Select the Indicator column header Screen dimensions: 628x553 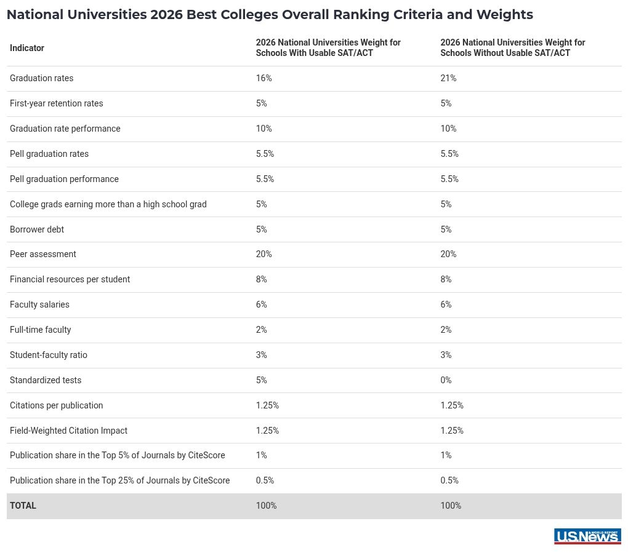coord(27,48)
